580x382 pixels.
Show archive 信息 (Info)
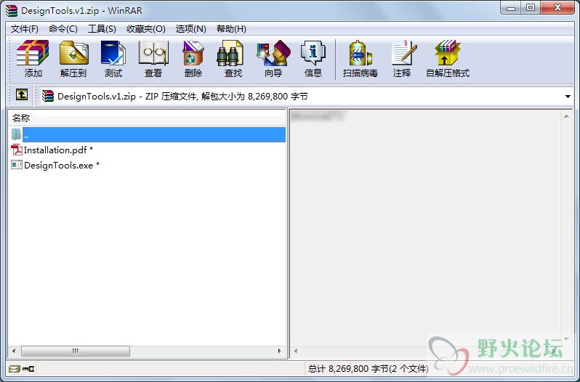point(313,59)
